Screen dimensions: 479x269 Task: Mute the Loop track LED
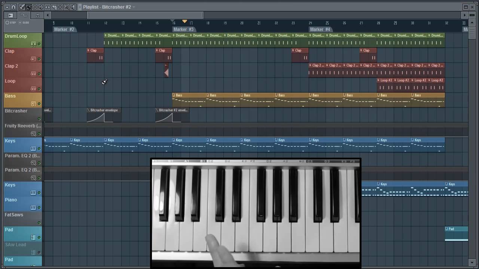39,89
